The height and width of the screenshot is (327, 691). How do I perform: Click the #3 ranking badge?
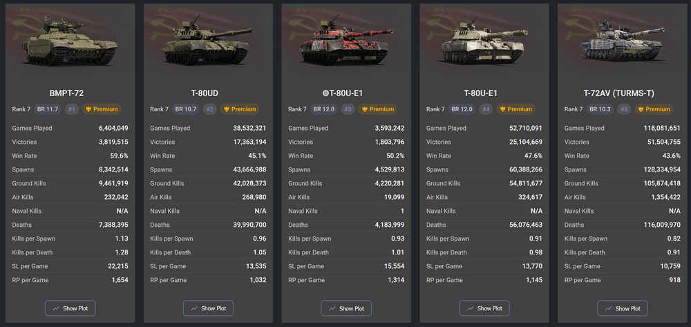[348, 109]
